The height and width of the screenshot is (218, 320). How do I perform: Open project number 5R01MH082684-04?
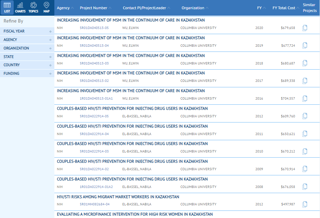(x=95, y=204)
